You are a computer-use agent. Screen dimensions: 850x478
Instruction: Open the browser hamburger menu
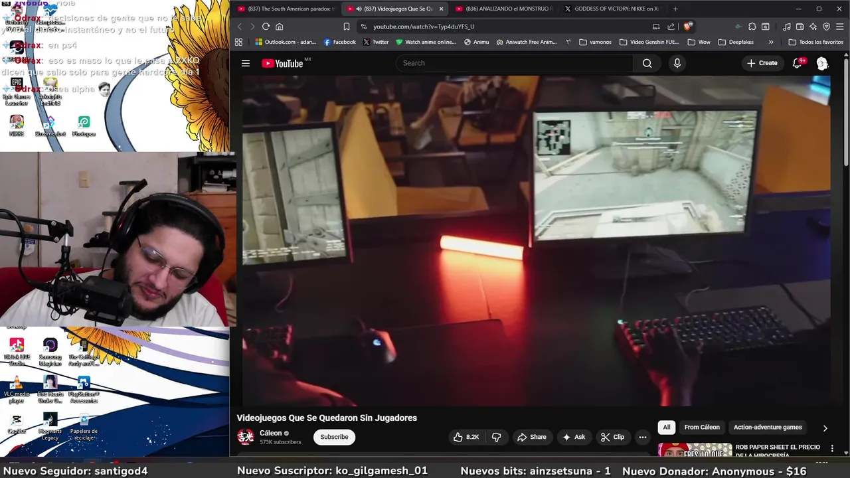click(x=840, y=27)
